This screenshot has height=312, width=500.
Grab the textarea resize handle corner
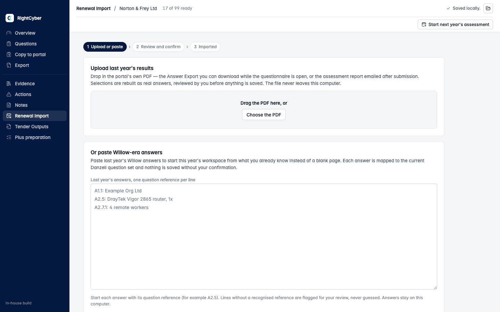pos(435,287)
